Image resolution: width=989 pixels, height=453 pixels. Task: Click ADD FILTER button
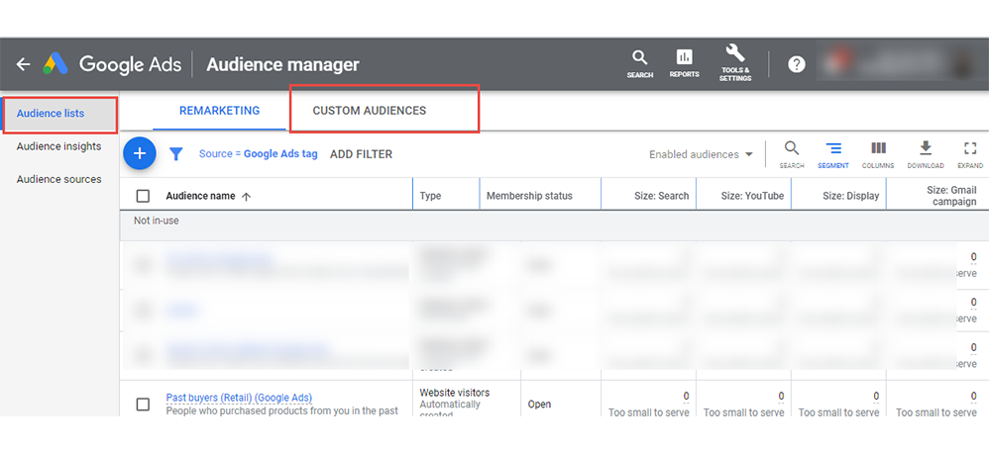pyautogui.click(x=361, y=154)
